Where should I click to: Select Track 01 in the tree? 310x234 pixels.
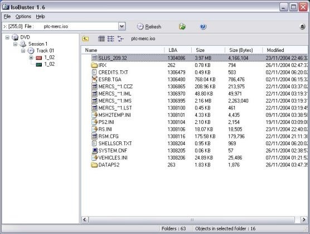[45, 51]
